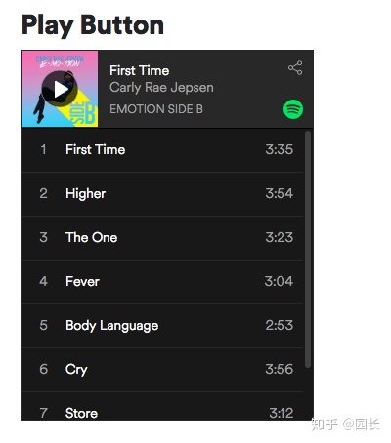
Task: Open the EMOTION SIDE B album link
Action: click(x=156, y=109)
